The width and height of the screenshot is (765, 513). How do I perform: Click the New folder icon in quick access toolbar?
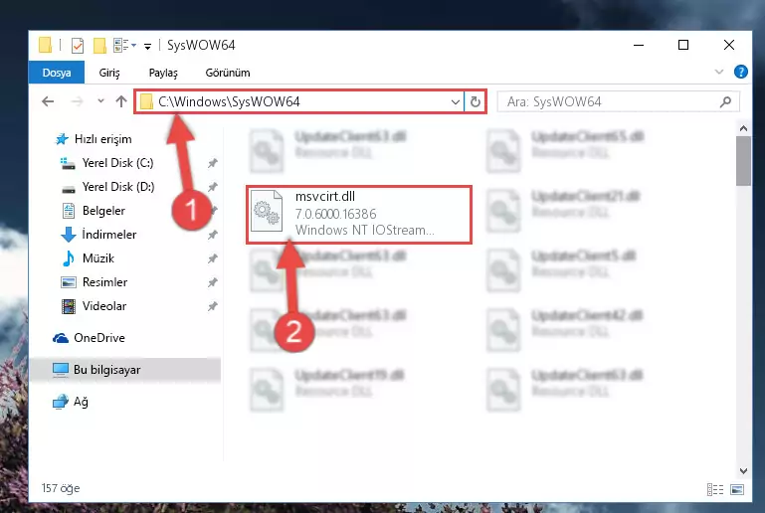pyautogui.click(x=99, y=46)
